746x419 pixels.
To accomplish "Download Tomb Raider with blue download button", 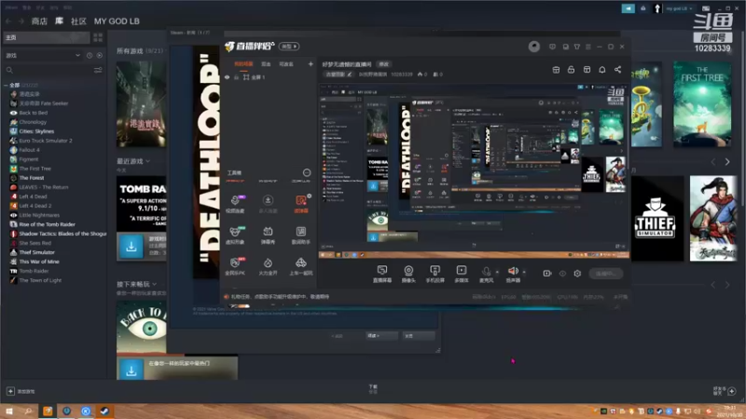I will [131, 247].
